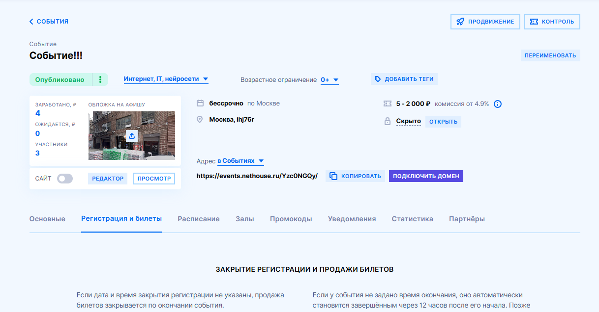Switch to the Промокоды tab
Screen dimensions: 599x312
(x=291, y=219)
